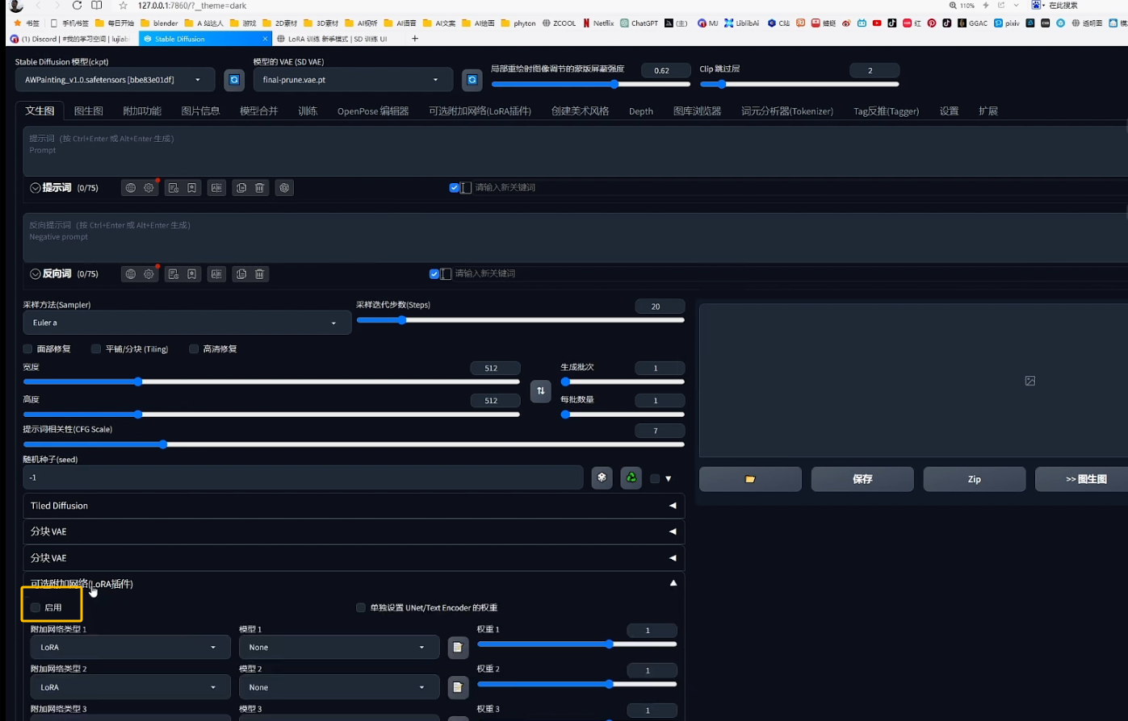
Task: Click the Zip button
Action: click(x=975, y=479)
